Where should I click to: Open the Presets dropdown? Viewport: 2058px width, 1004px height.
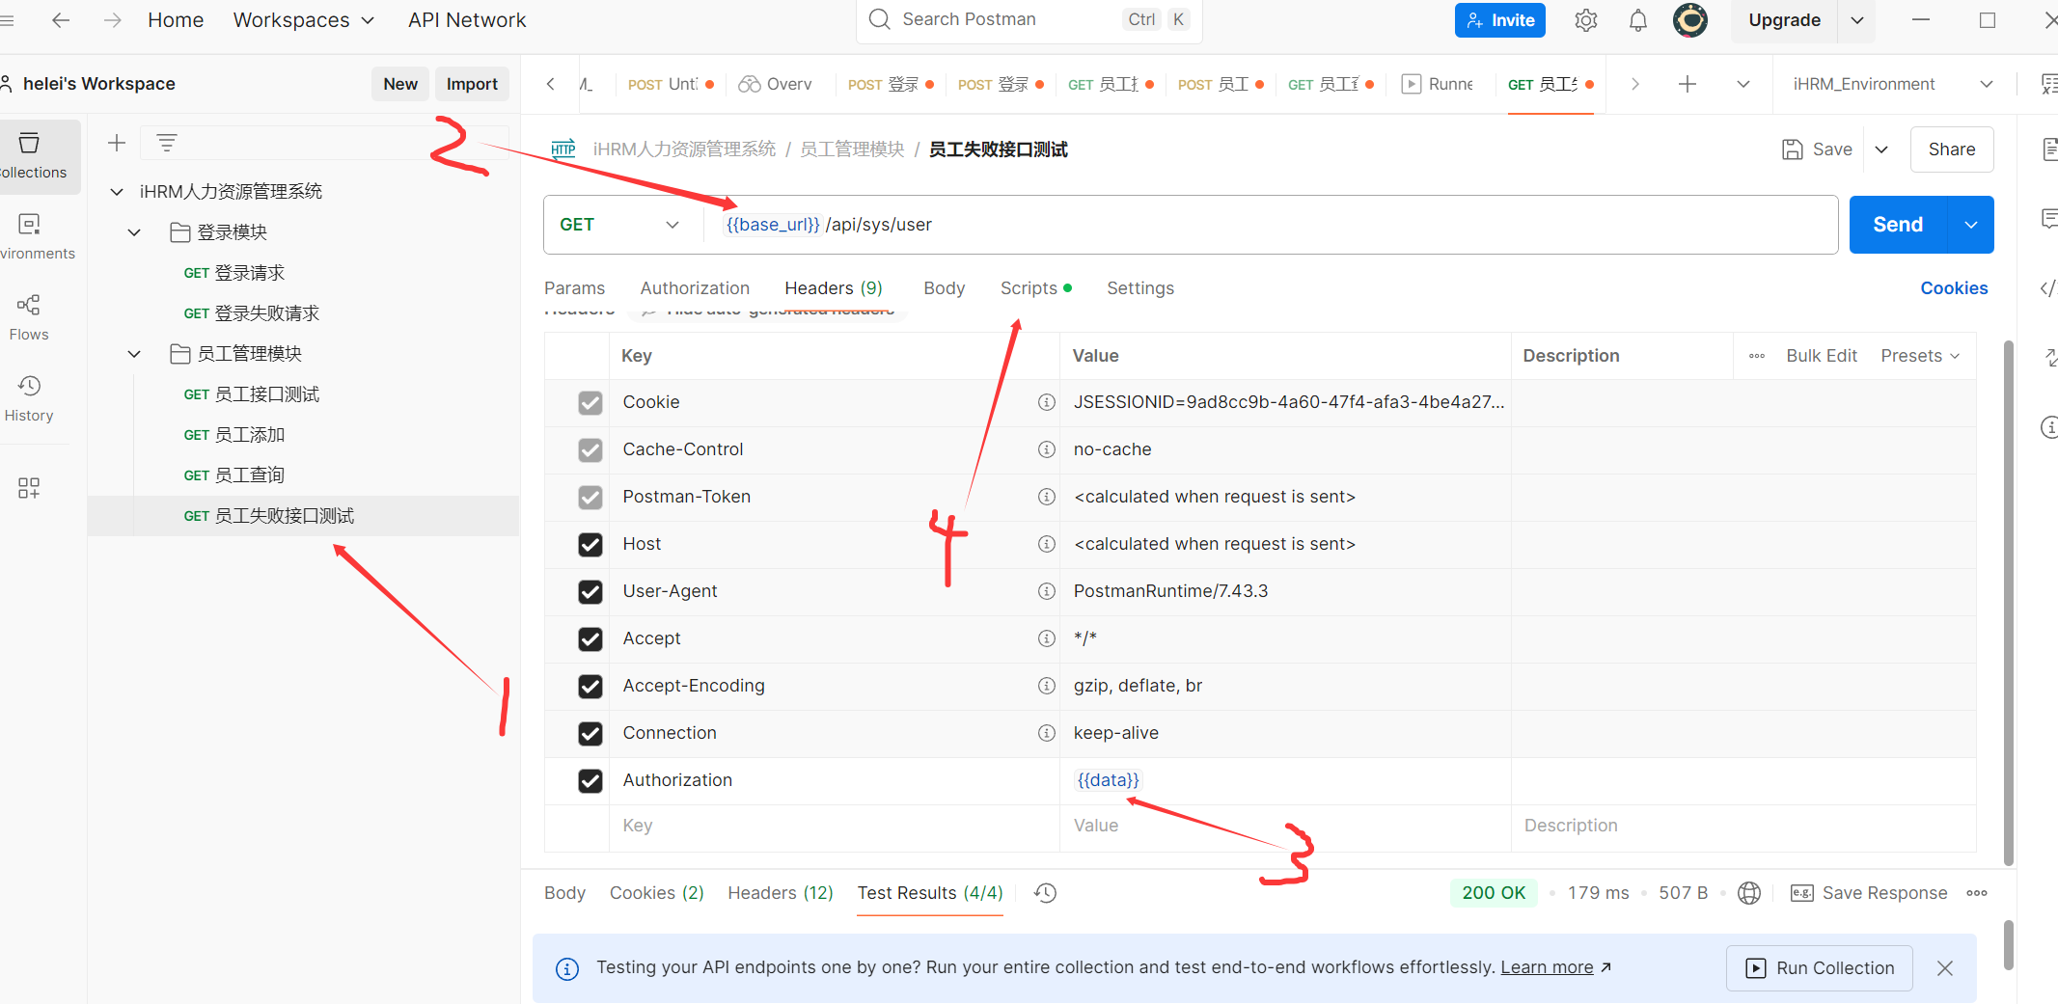point(1920,356)
